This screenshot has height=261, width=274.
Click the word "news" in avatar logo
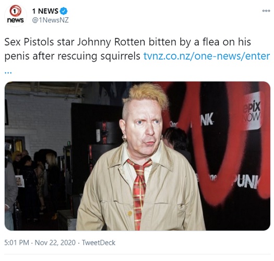(15, 20)
